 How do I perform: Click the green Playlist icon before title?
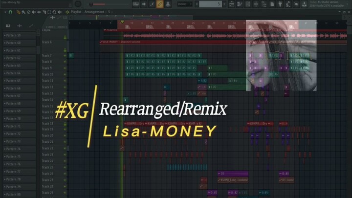click(x=67, y=12)
